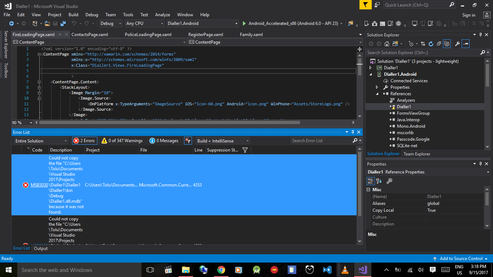Viewport: 493px width, 277px height.
Task: Expand the Properties node in Solution Explorer
Action: pos(377,87)
